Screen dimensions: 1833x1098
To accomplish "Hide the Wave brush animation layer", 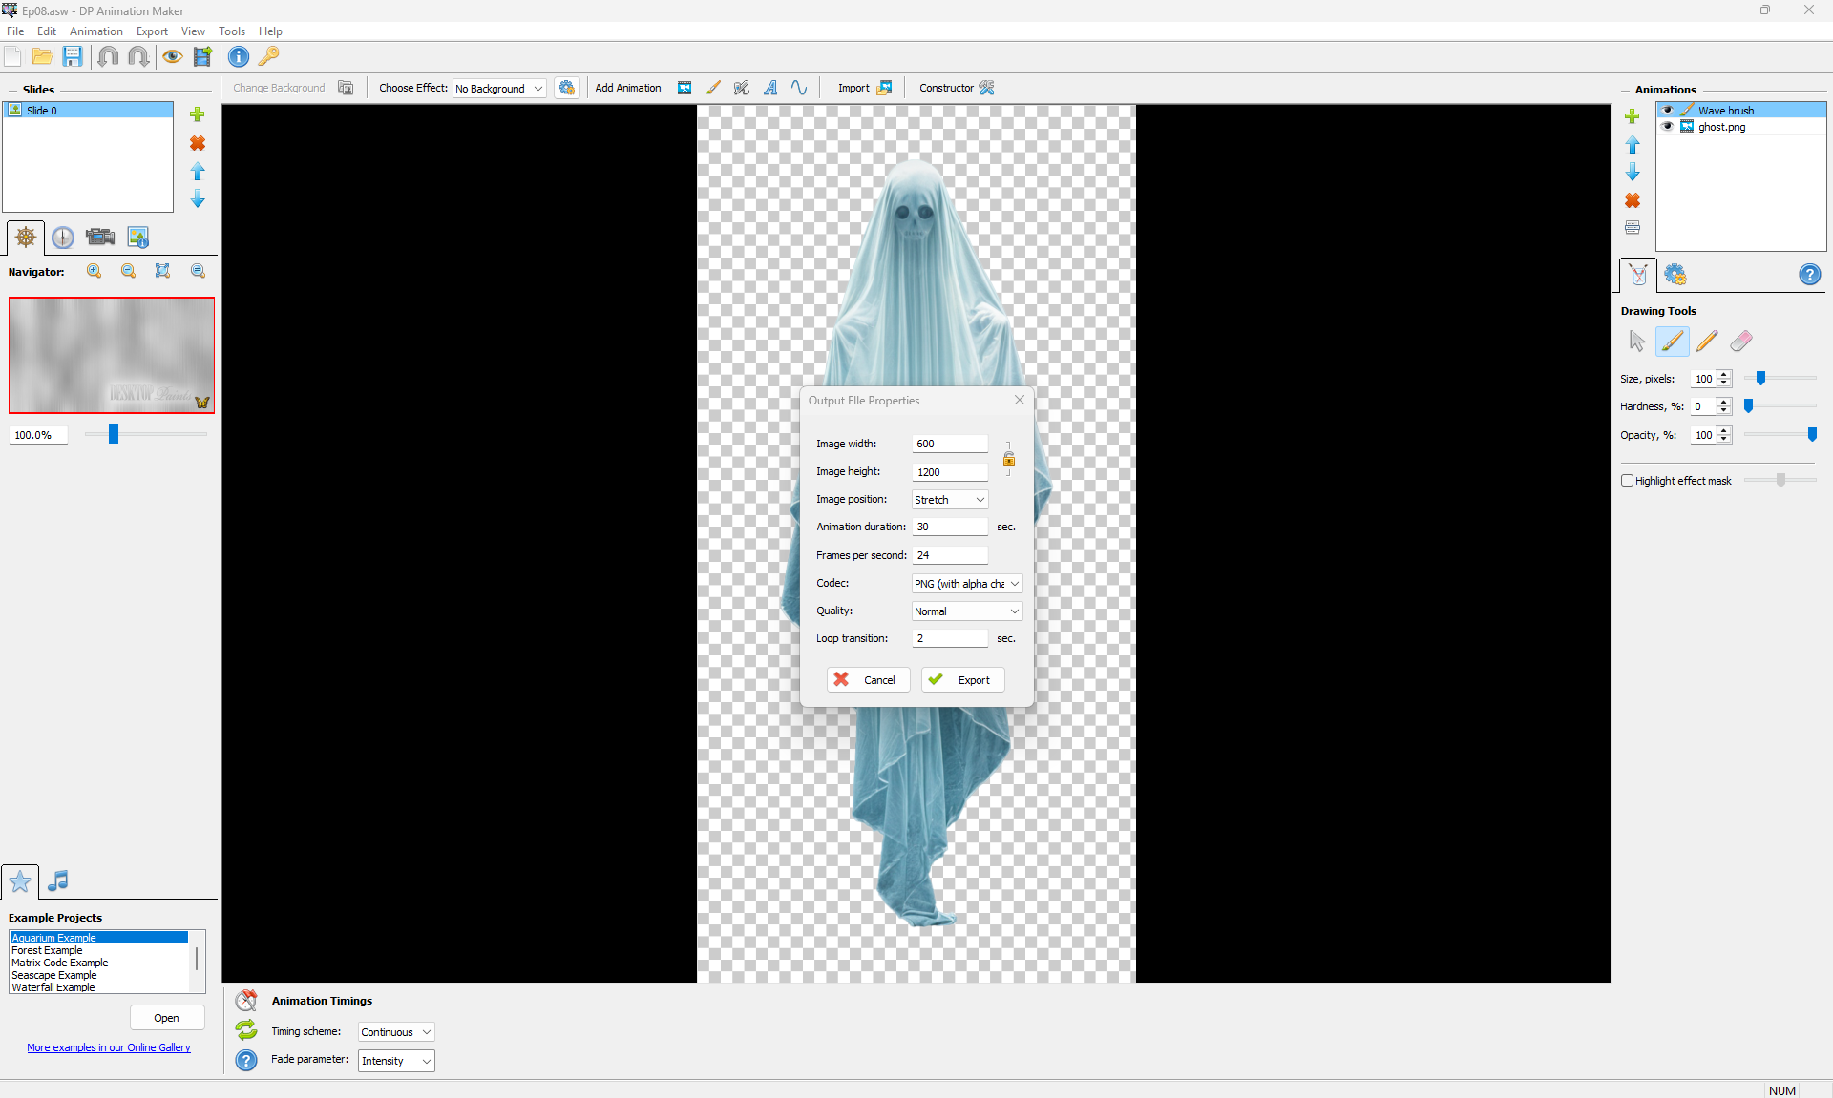I will coord(1668,111).
